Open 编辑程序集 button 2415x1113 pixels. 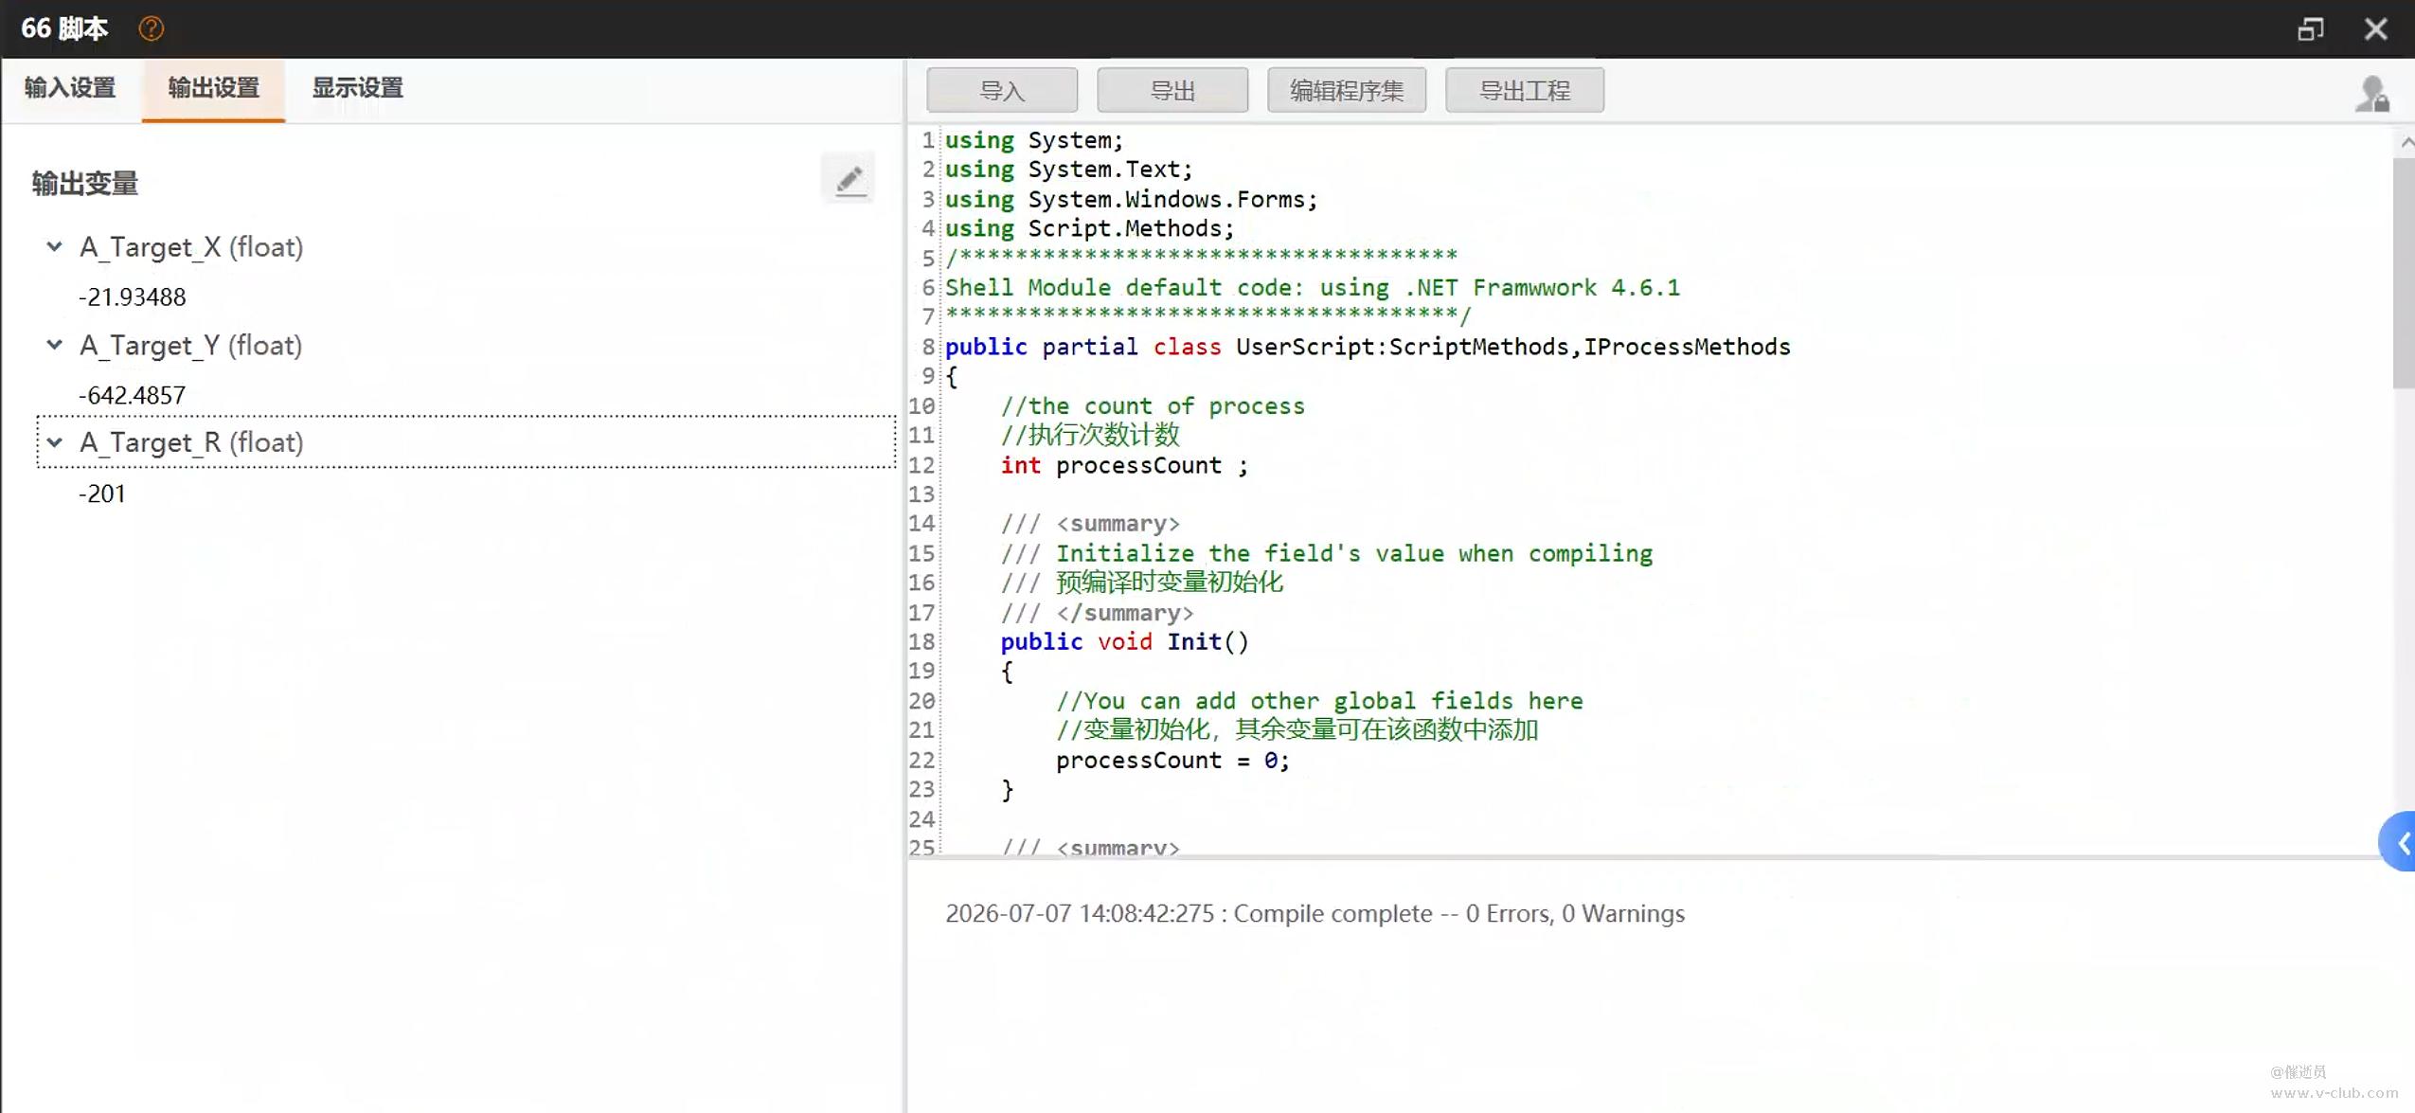pos(1347,90)
